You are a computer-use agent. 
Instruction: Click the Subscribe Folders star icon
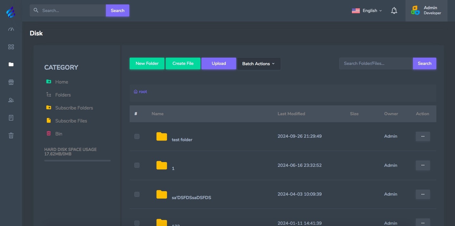pos(49,108)
